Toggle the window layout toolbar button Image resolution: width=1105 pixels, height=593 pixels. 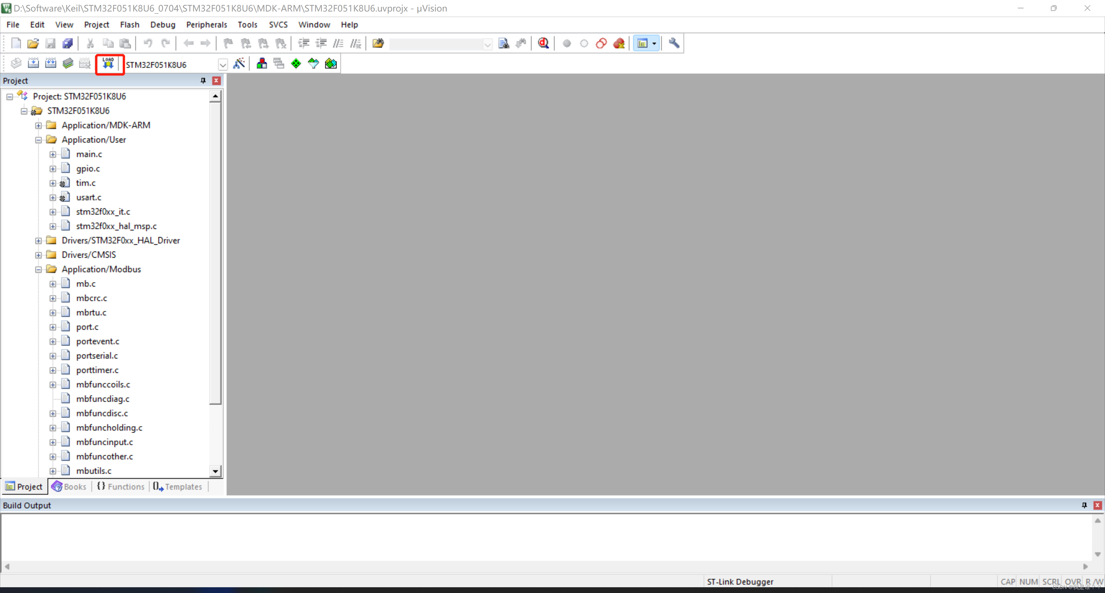(x=643, y=43)
